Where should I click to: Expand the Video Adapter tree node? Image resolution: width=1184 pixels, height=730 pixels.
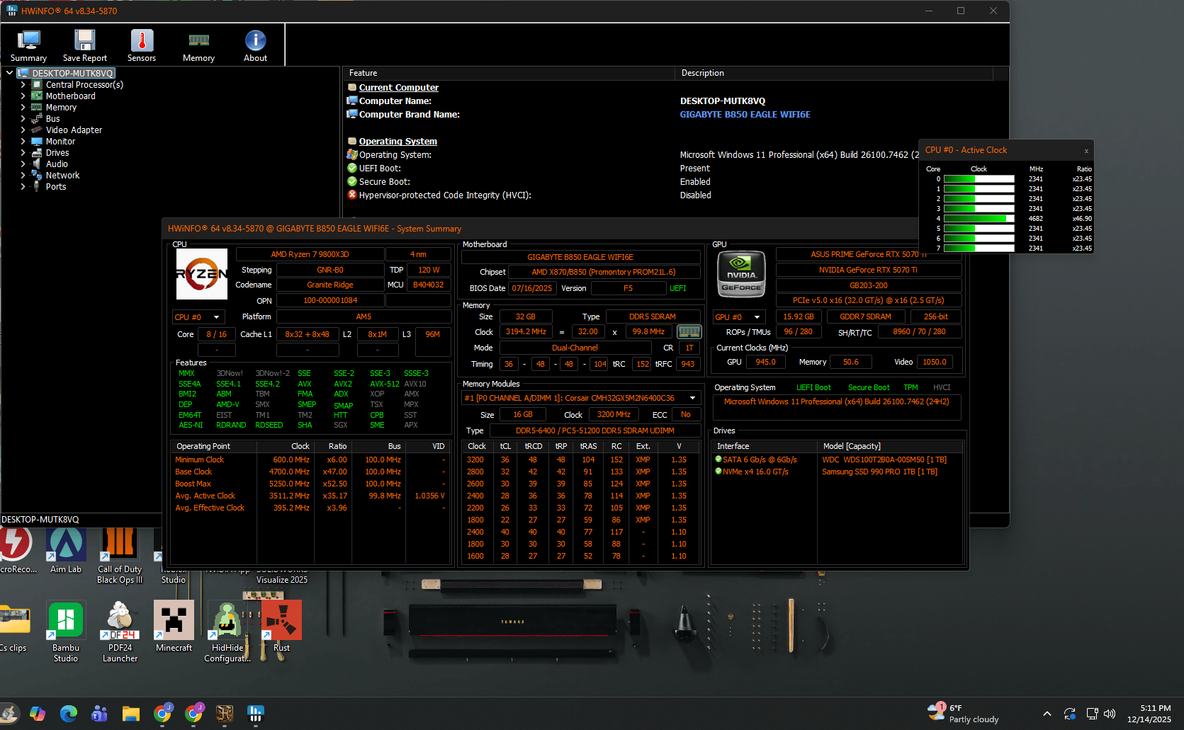23,130
